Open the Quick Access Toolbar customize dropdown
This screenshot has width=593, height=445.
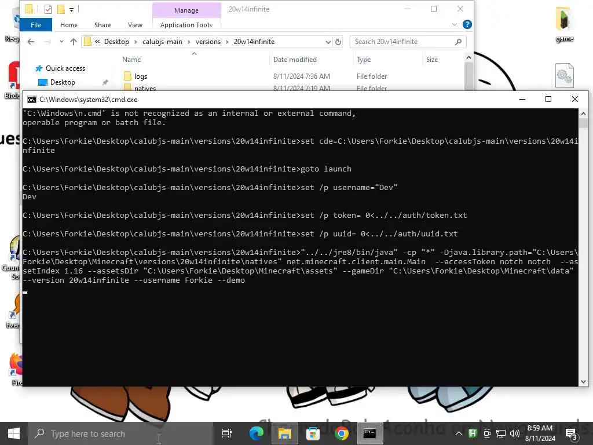click(x=71, y=9)
